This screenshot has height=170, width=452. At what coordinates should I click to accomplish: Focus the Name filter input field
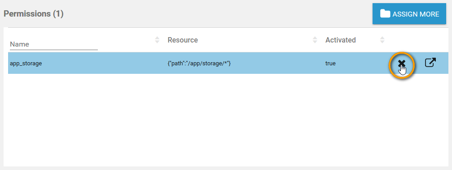(54, 44)
